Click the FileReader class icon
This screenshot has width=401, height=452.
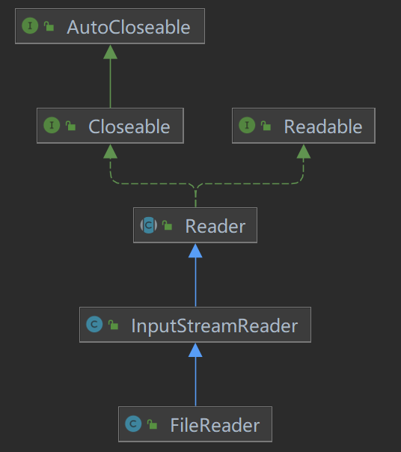click(x=133, y=424)
